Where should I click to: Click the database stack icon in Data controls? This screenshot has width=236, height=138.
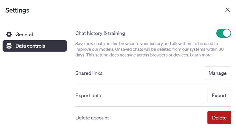tap(9, 46)
